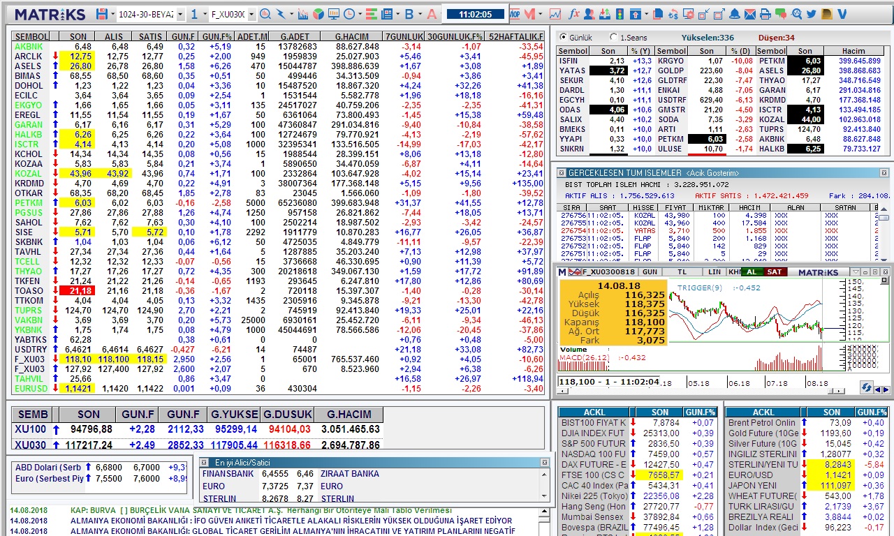Select the THYAO row in watchlist
Screen dimensions: 894x536
[x=278, y=271]
